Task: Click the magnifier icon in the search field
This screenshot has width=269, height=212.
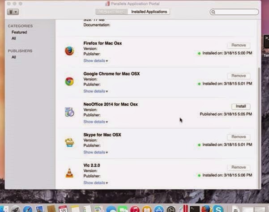Action: point(213,12)
